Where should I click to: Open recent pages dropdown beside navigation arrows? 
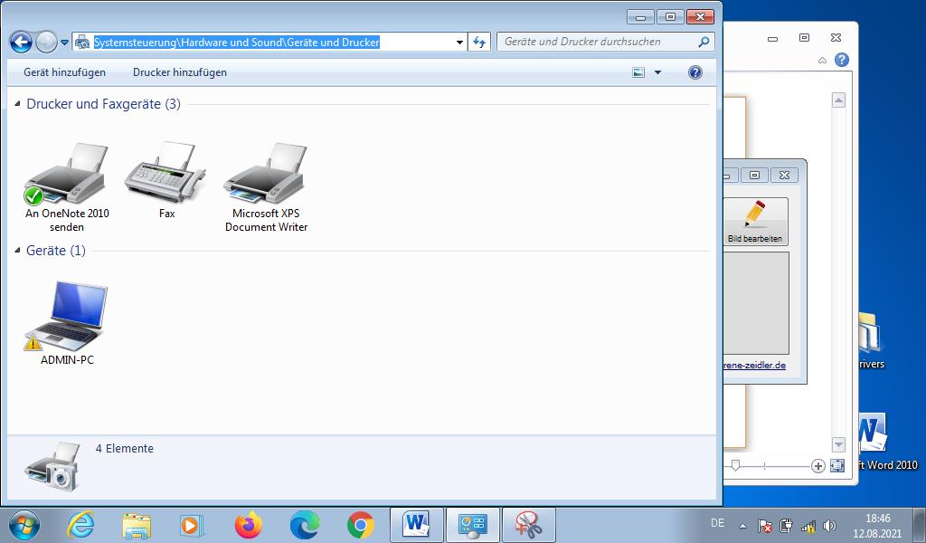[64, 43]
